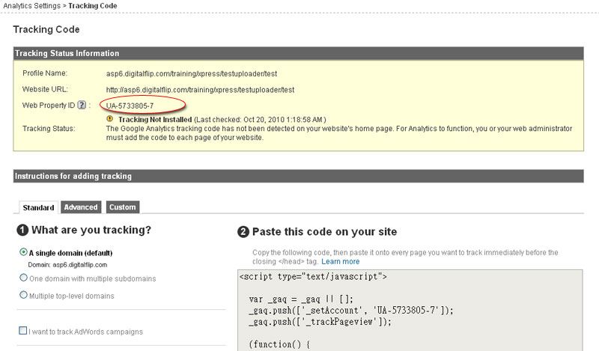The height and width of the screenshot is (351, 599).
Task: Click the Tracking Not Installed status text
Action: click(155, 120)
